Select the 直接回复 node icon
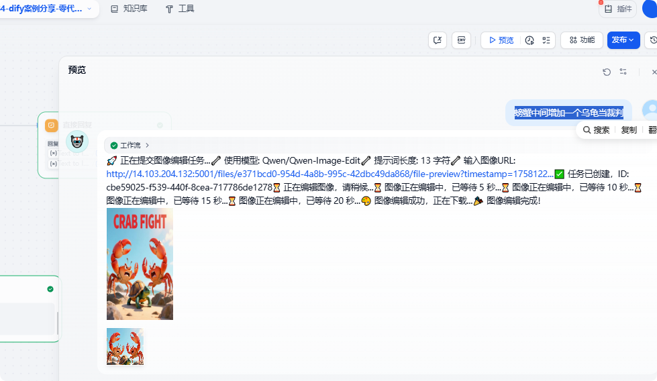 (x=51, y=125)
